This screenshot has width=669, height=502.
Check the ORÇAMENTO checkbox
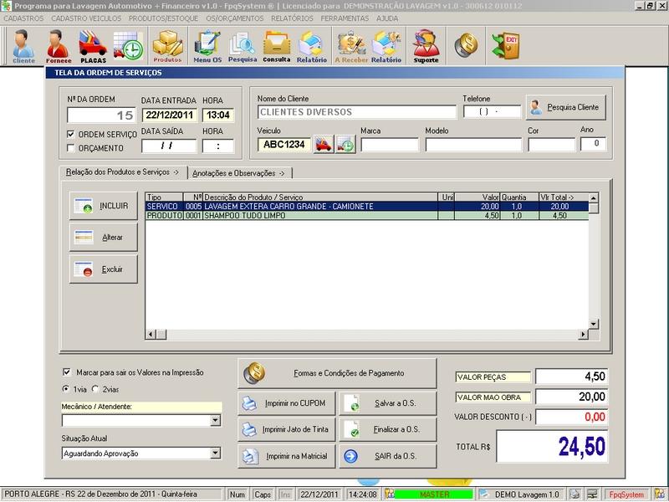[71, 148]
